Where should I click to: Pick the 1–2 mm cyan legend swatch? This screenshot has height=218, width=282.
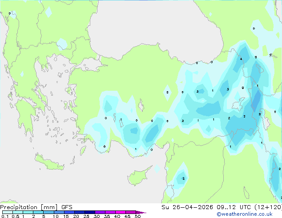tap(28, 212)
